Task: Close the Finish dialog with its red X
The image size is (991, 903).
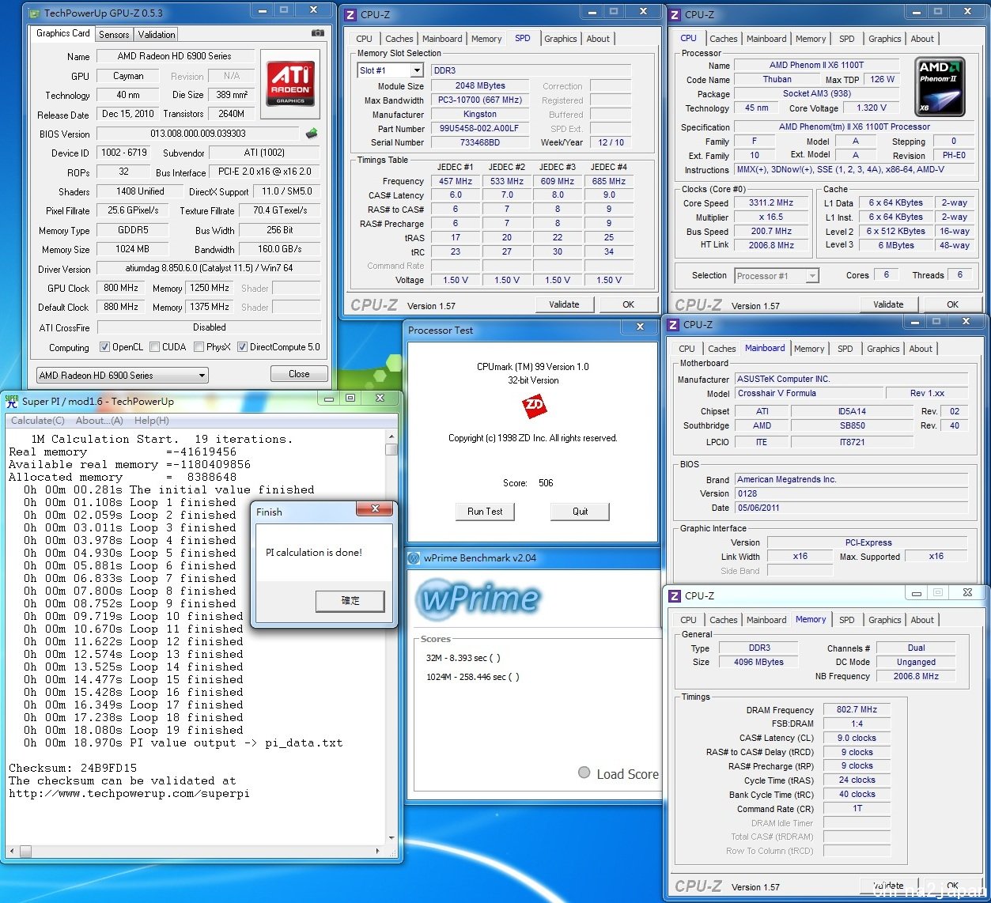Action: point(375,508)
